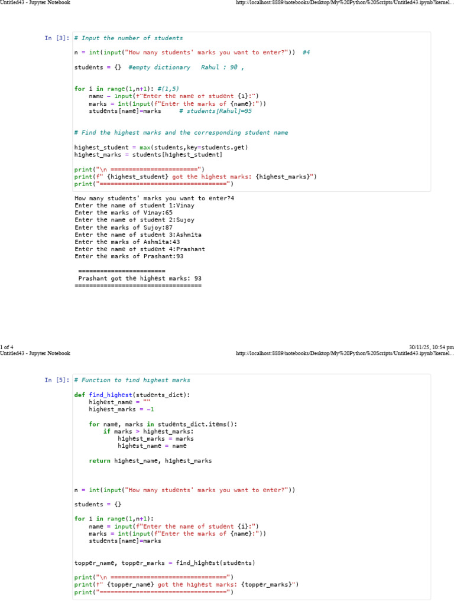Click 'return highest_name, highest_marks' statement

(x=150, y=461)
